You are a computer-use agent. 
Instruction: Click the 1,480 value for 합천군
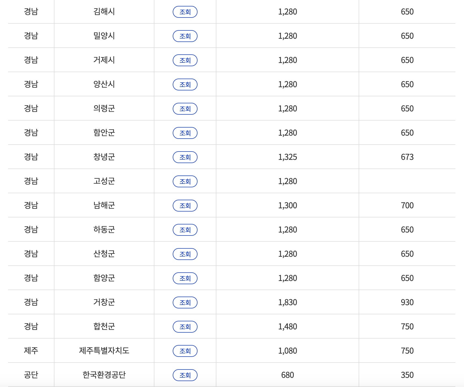(x=288, y=326)
